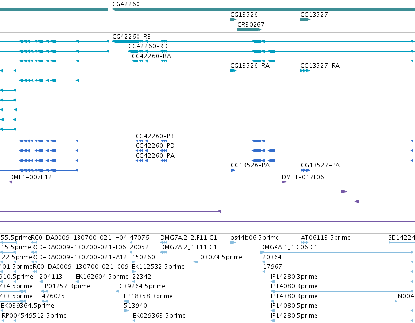Viewport: 415px width, 323px height.
Task: Select the DMG4A.1_1.C06.C1 feature label
Action: pyautogui.click(x=289, y=247)
